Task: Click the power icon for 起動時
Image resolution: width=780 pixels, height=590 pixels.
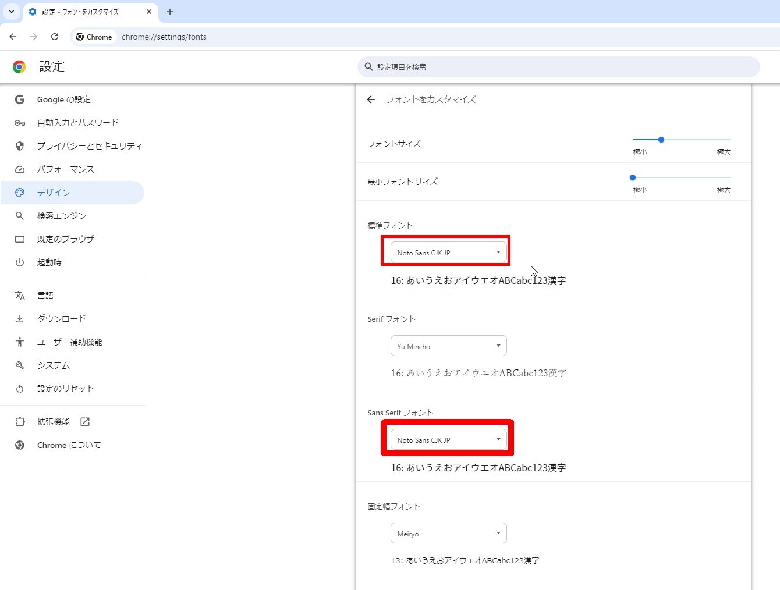Action: pos(20,262)
